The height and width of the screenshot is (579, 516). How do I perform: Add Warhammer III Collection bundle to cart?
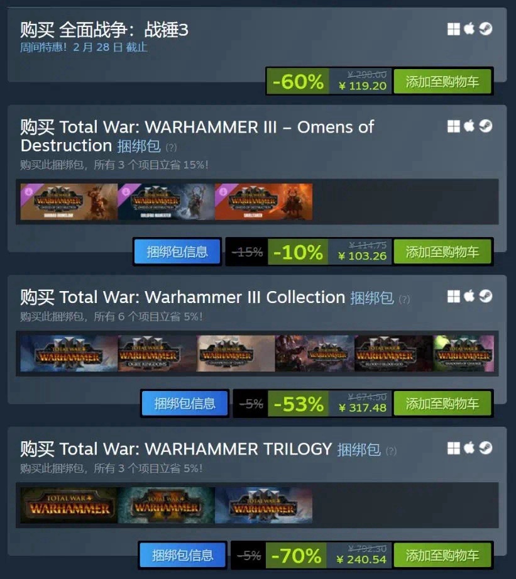click(x=442, y=404)
